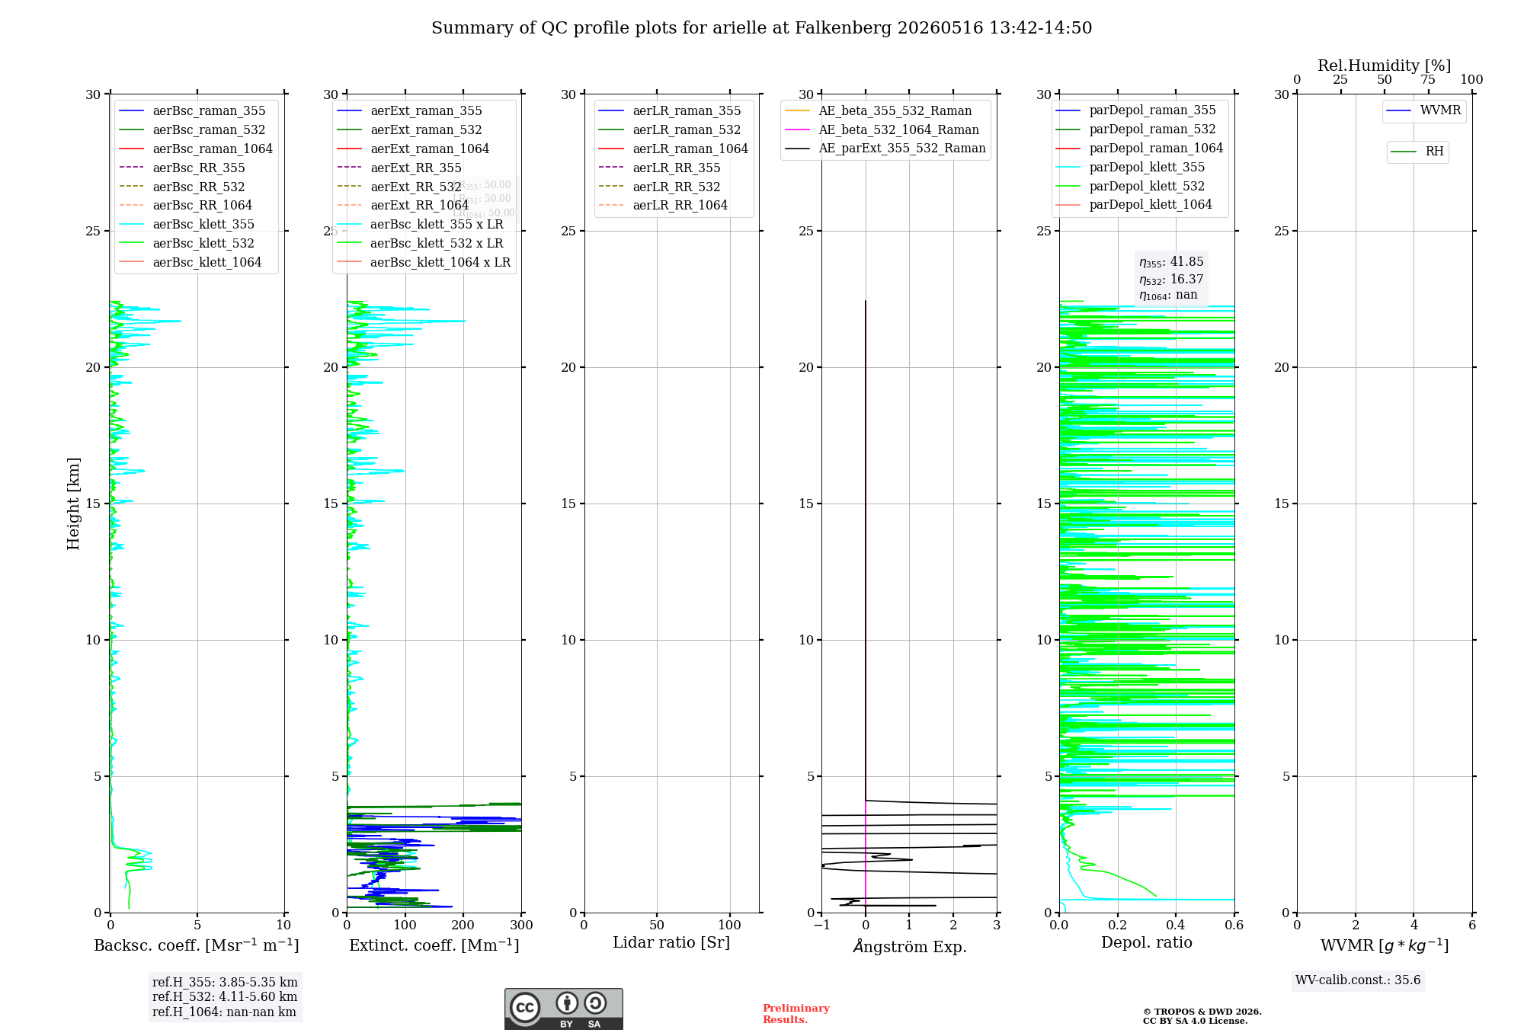Viewport: 1524px width, 1036px height.
Task: Select AE_parExt_355_532_Raman legend entry
Action: (885, 148)
